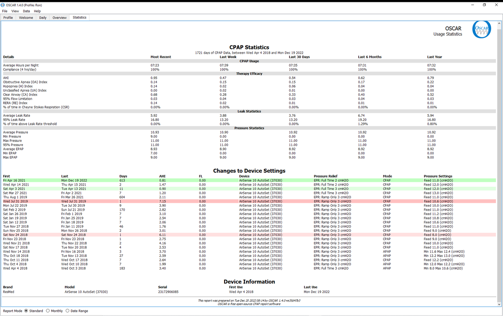Click the CPAP Statistics heading
Screen dimensions: 503x316
click(x=249, y=47)
